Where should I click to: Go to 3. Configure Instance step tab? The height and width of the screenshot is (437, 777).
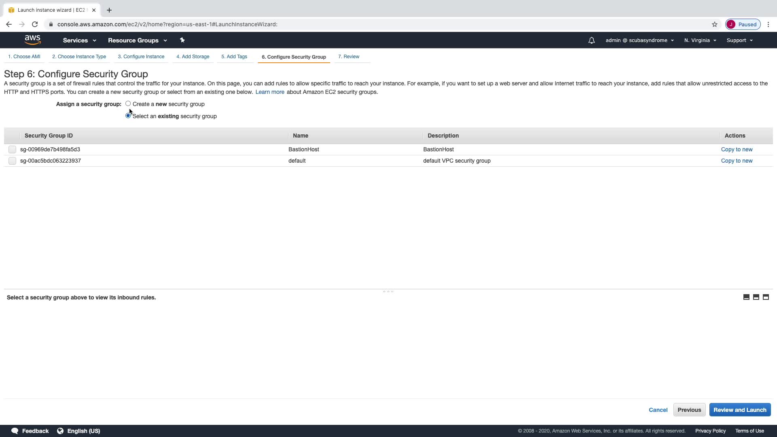[x=141, y=57]
